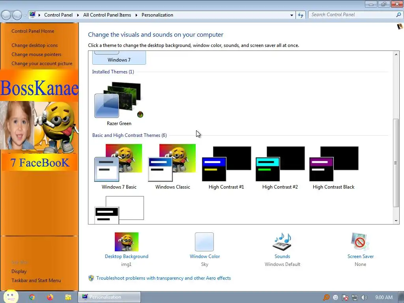
Task: Select Personalization breadcrumb
Action: coord(157,15)
